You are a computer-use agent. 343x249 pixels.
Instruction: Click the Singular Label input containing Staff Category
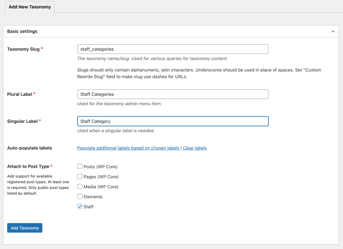coord(173,121)
